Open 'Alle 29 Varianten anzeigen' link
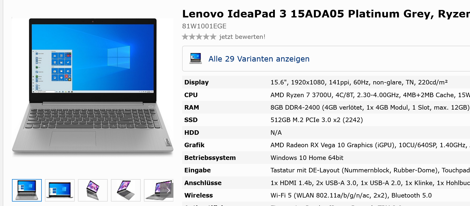Screen dimensions: 470x206 (x=259, y=59)
